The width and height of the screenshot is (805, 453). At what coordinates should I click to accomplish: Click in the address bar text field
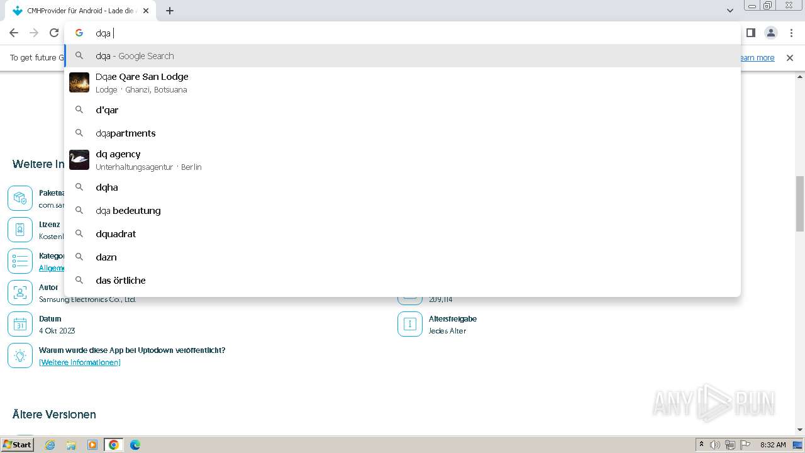click(402, 33)
